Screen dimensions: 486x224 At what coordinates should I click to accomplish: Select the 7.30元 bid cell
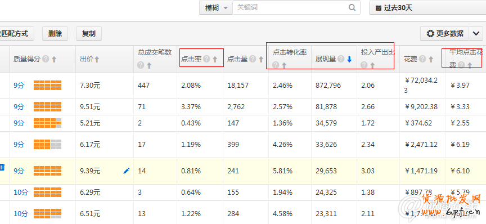90,86
